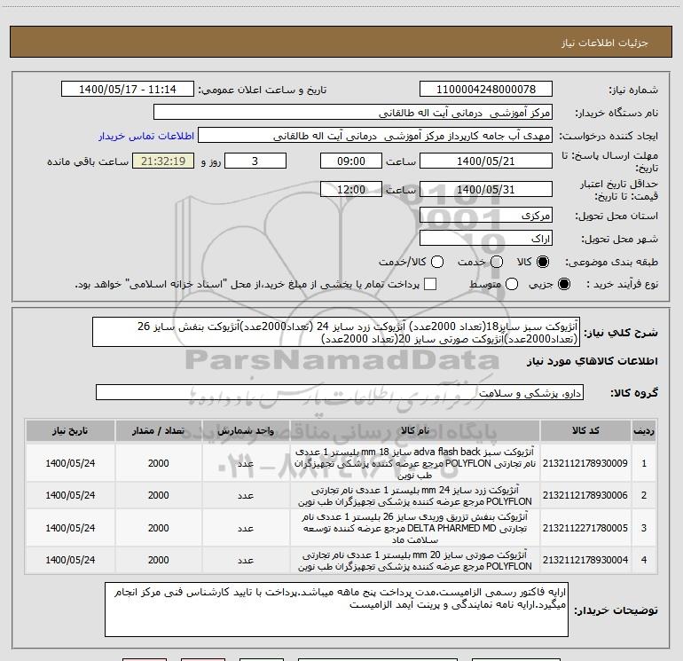Viewport: 683px width, 661px height.
Task: Click the yellow size 24 angiocath item name
Action: (x=415, y=496)
